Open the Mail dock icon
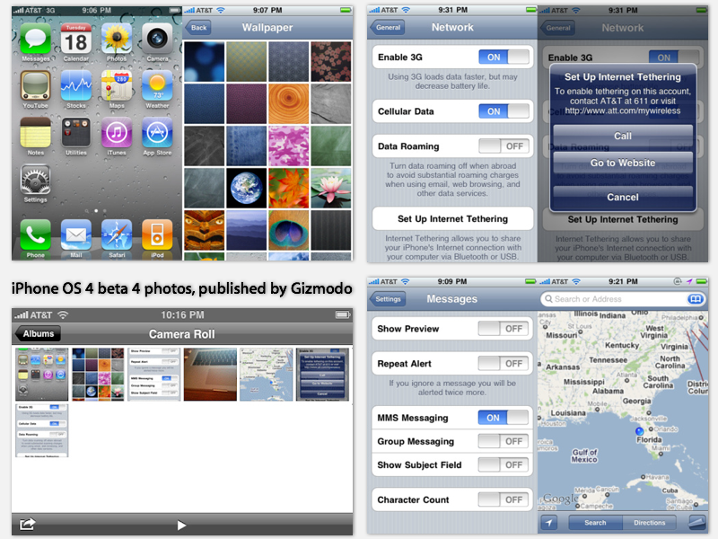 (x=76, y=234)
